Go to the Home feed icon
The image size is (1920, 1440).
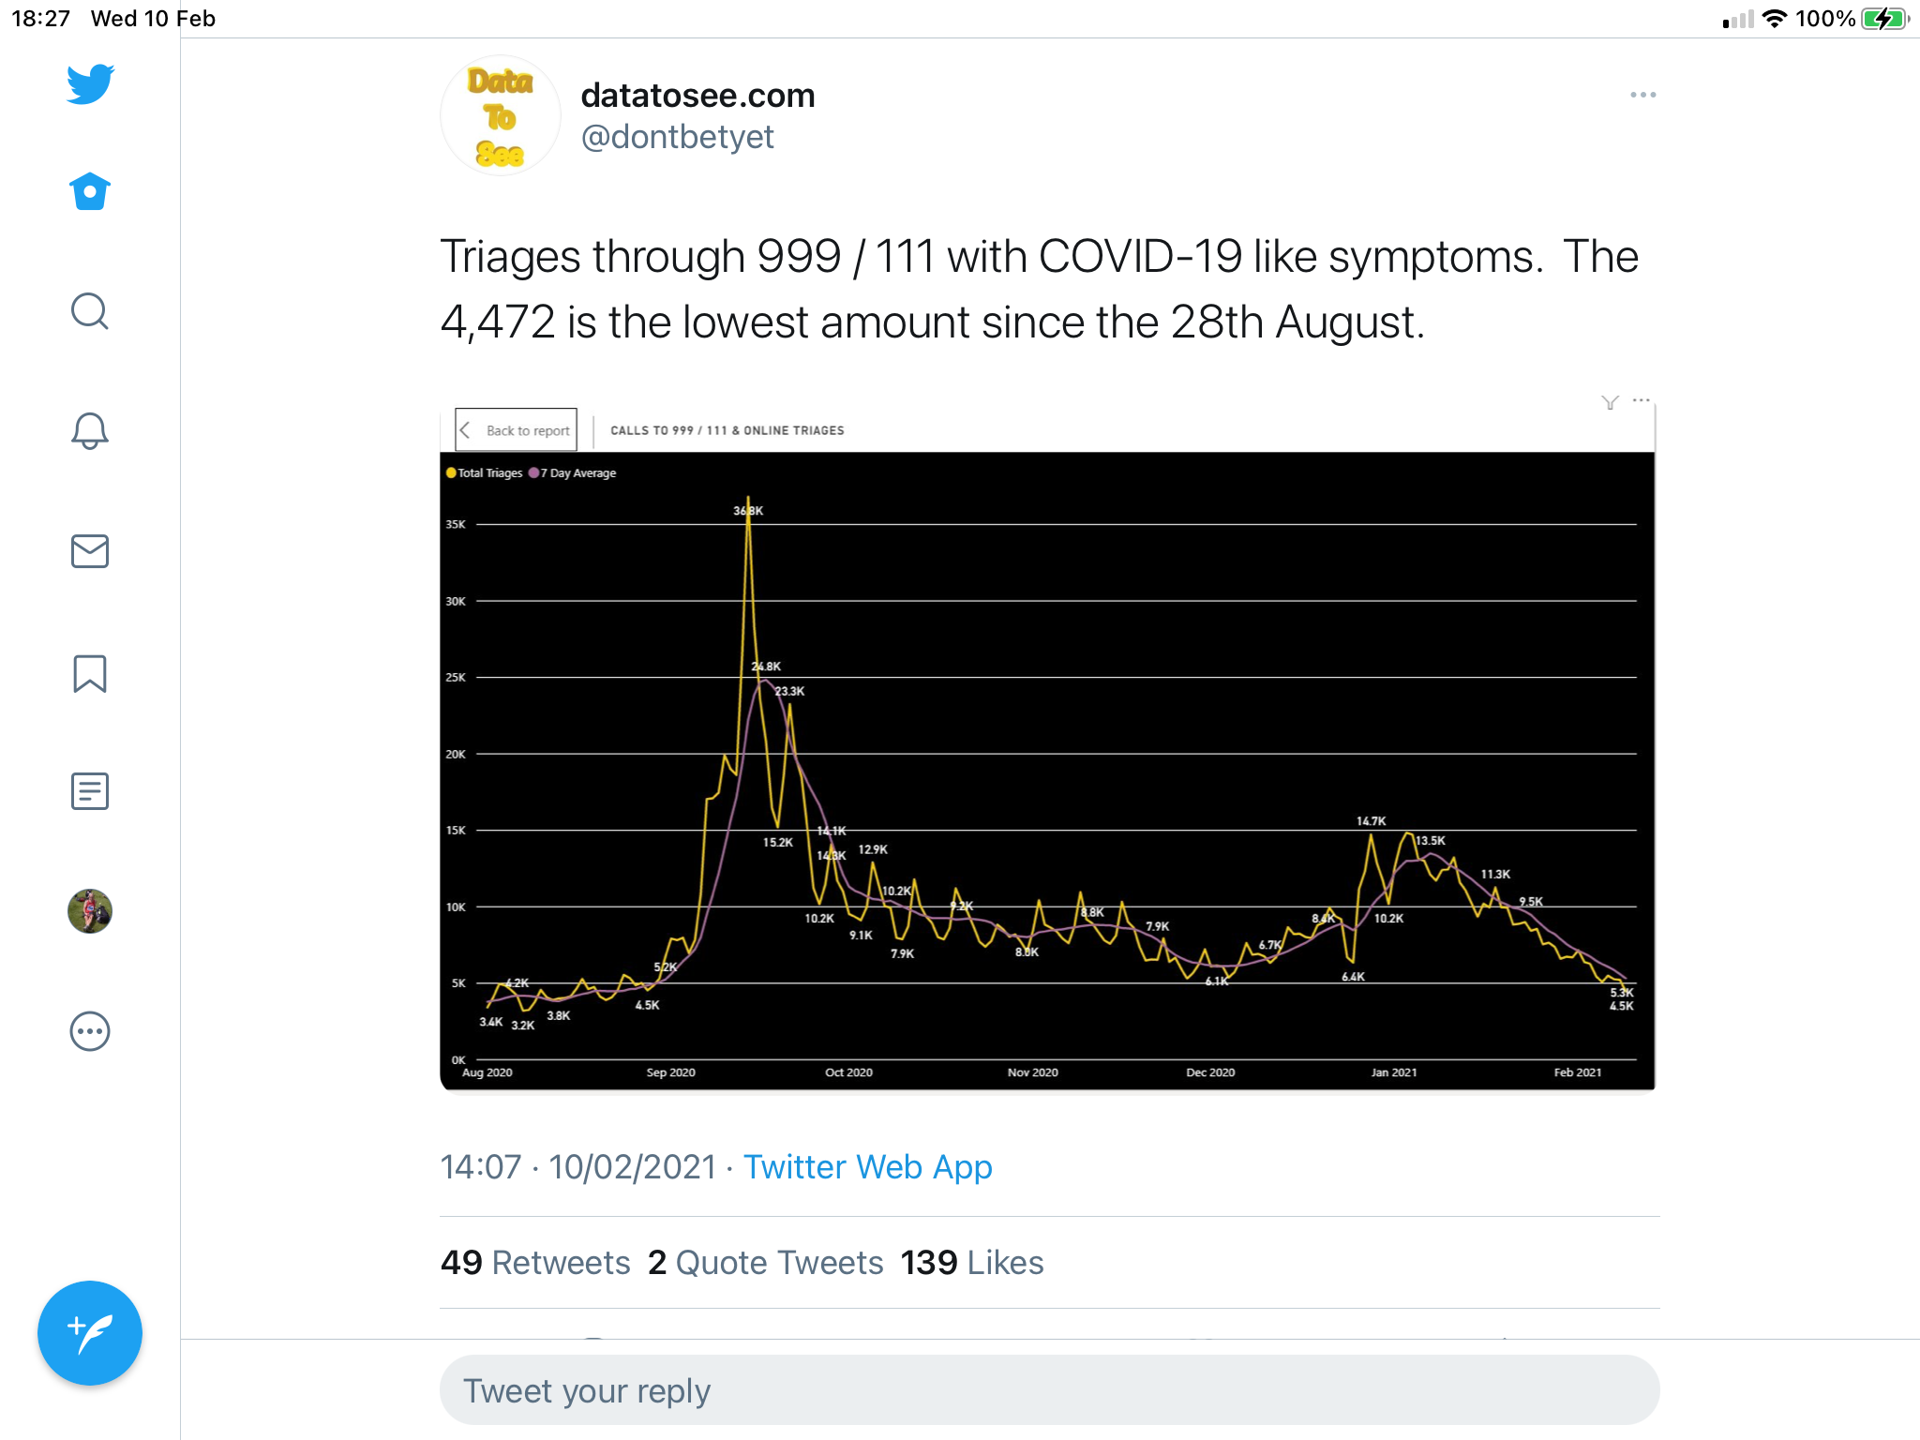pos(90,191)
